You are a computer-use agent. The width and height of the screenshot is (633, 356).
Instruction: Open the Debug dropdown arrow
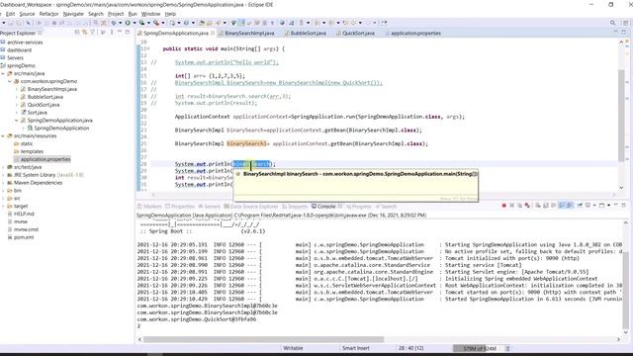(121, 23)
